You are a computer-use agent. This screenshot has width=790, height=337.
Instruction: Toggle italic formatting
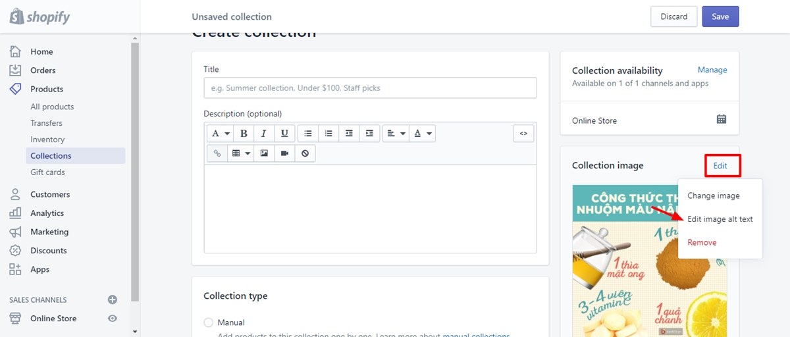(264, 134)
